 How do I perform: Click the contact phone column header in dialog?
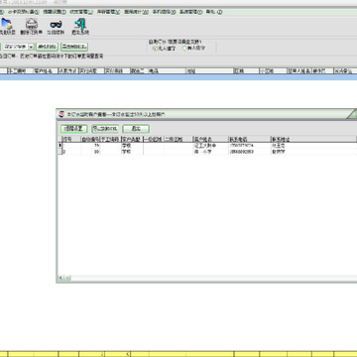tap(249, 139)
